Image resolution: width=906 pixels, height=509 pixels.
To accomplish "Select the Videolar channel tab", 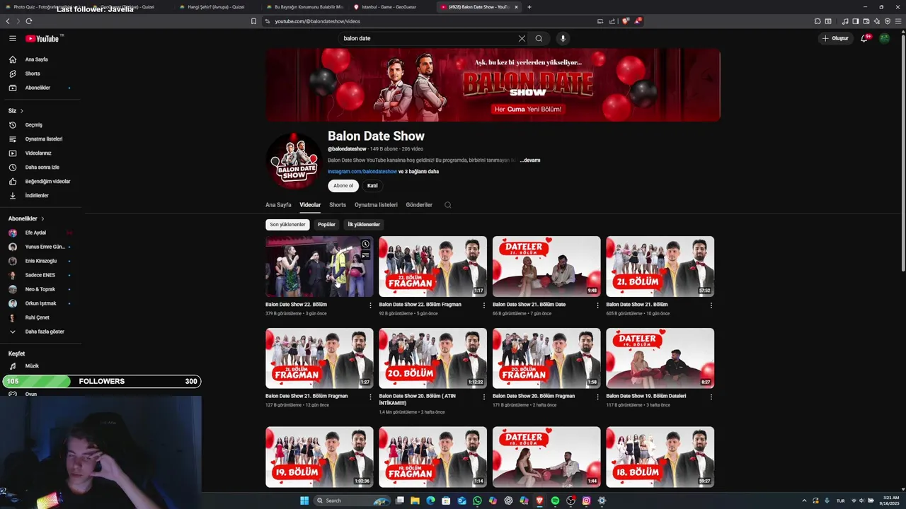I will pyautogui.click(x=310, y=205).
